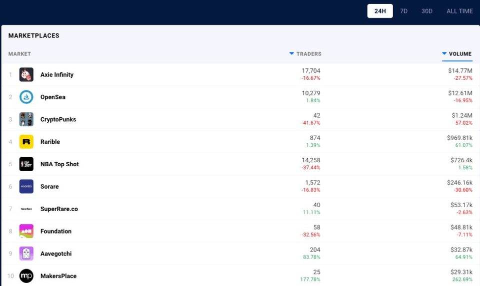480x286 pixels.
Task: Select Aavegotchi volume $32.87k
Action: coord(461,250)
